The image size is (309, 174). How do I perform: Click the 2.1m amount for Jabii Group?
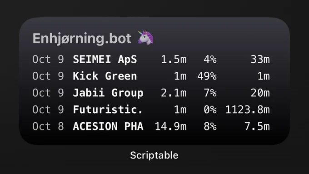click(174, 93)
